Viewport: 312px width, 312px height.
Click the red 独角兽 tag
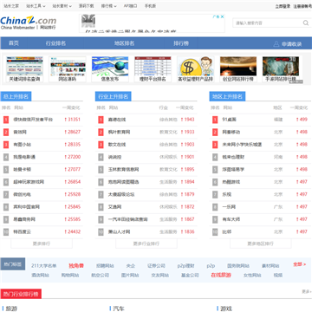point(76,266)
